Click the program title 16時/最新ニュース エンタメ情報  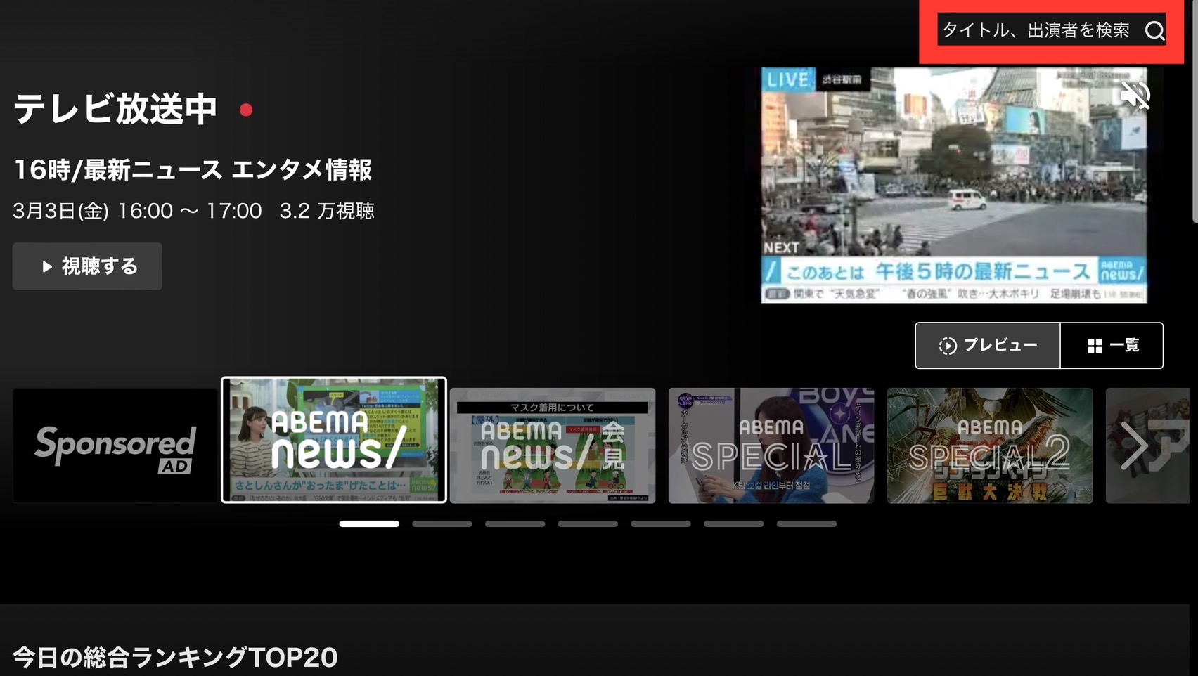pos(193,169)
